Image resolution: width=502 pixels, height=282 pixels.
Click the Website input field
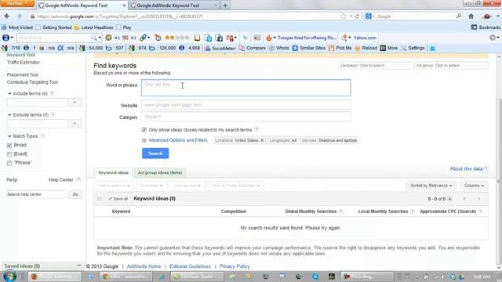[246, 105]
